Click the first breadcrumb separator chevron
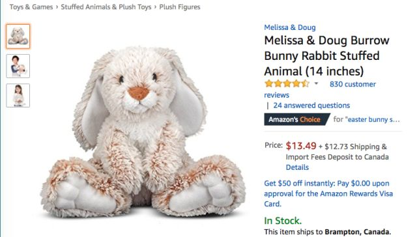417x237 pixels. tap(57, 7)
